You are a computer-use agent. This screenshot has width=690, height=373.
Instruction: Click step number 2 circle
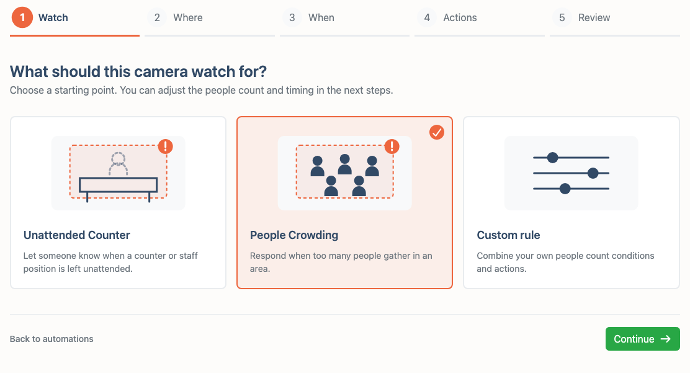click(157, 17)
